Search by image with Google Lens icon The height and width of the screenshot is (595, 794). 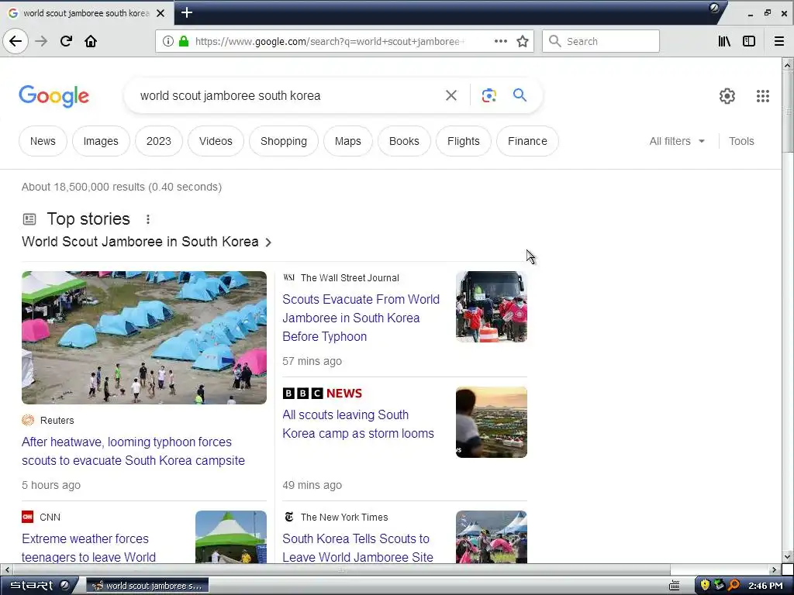[488, 95]
